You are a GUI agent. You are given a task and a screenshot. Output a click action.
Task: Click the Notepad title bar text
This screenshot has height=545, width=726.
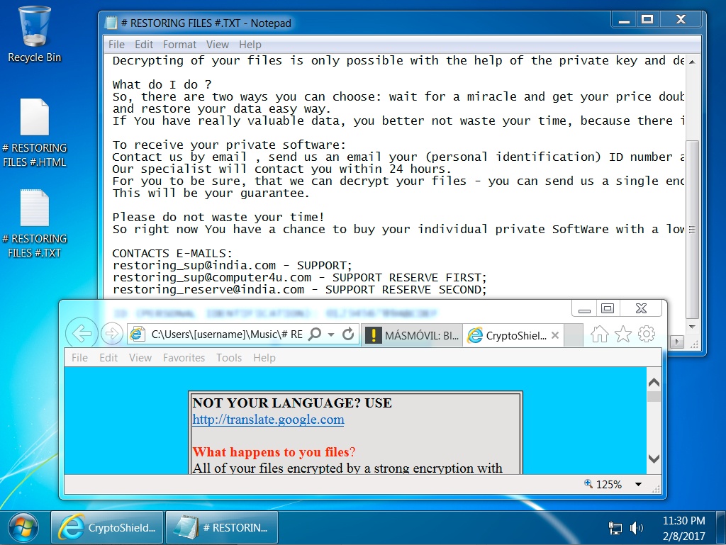coord(206,23)
